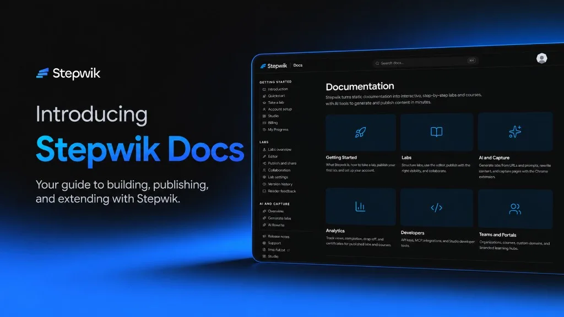Click the GETTING STARTED section heading
Image resolution: width=564 pixels, height=317 pixels.
(275, 82)
